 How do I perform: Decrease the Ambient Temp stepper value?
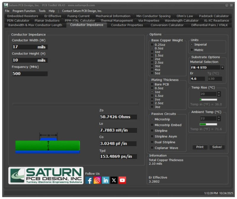point(219,120)
